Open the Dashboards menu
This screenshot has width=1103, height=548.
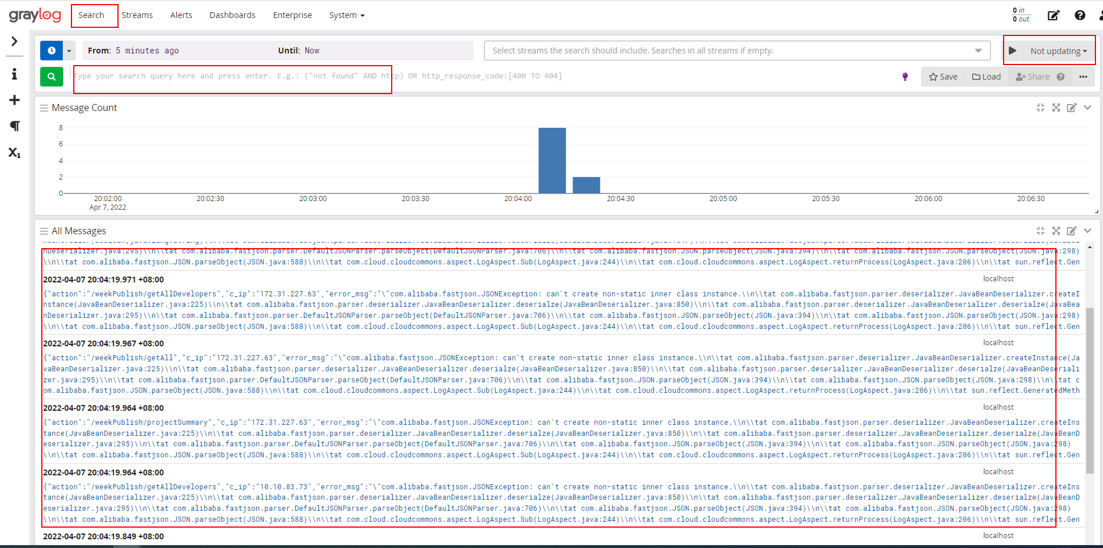232,15
